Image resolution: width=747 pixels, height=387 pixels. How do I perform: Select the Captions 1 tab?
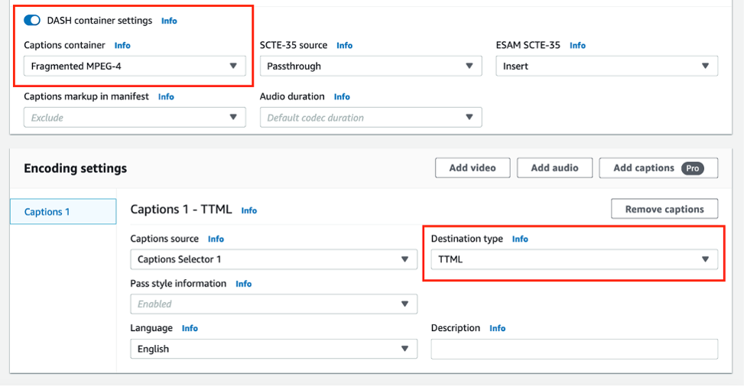[x=63, y=212]
